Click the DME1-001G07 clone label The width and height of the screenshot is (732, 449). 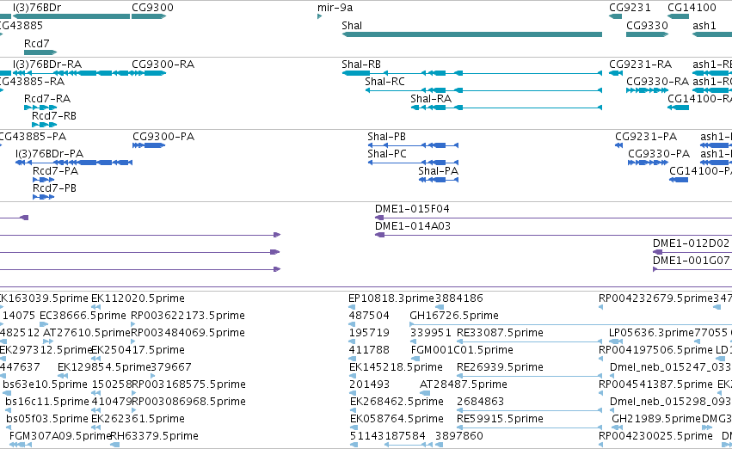(692, 261)
